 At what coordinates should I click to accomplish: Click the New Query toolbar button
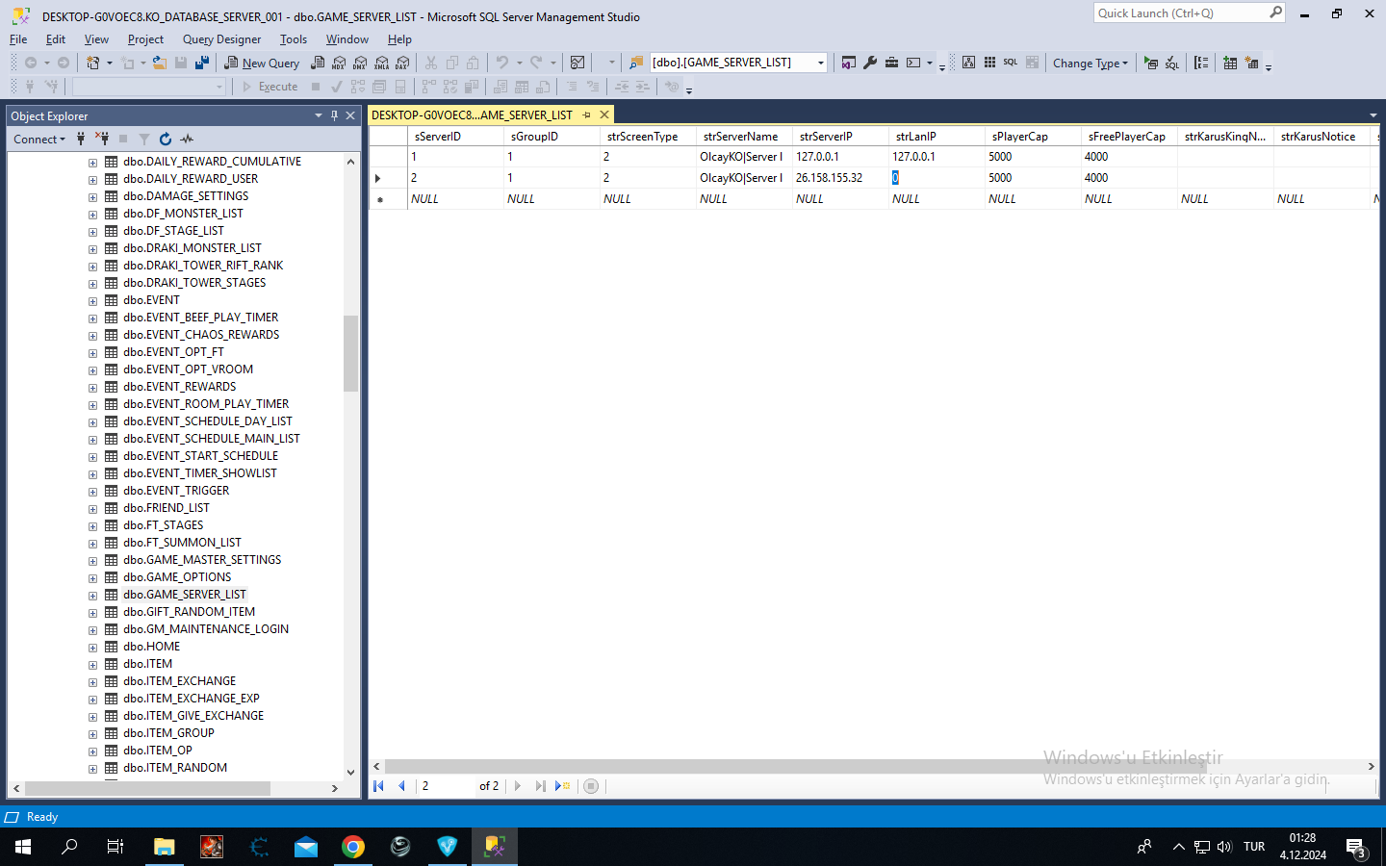coord(263,63)
